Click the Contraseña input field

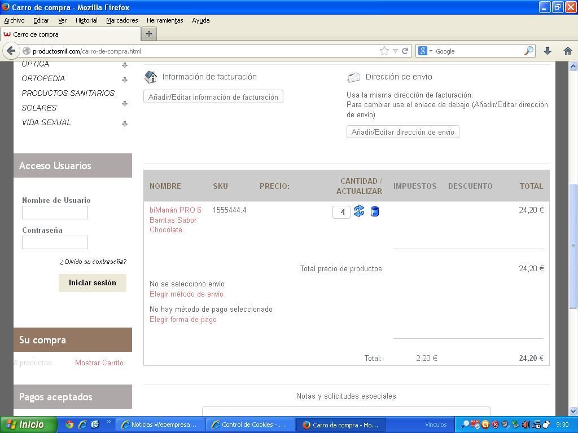pos(55,242)
